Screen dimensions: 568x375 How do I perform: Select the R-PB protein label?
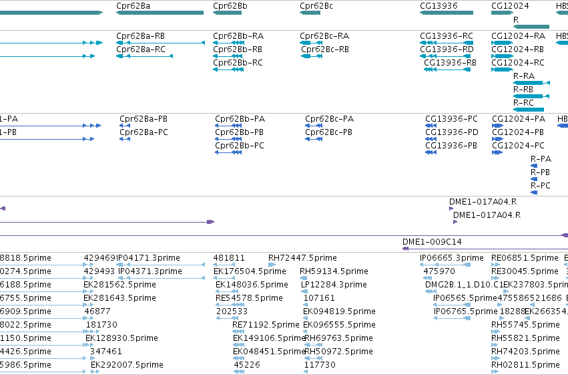click(x=540, y=172)
